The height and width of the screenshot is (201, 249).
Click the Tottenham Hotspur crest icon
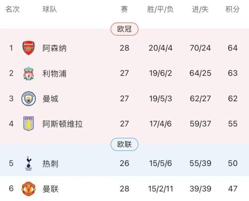pos(28,163)
